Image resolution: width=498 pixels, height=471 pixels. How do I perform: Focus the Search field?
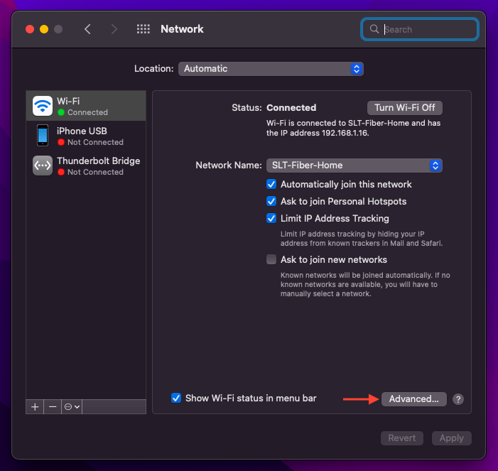pyautogui.click(x=420, y=29)
